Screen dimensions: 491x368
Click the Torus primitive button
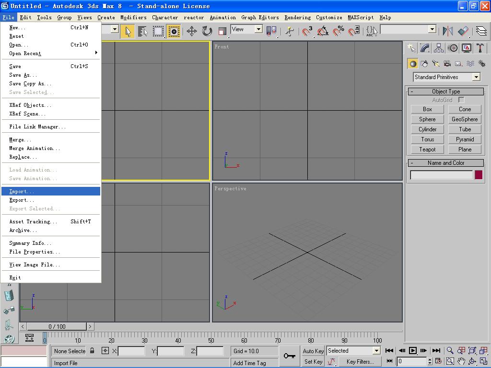(427, 139)
